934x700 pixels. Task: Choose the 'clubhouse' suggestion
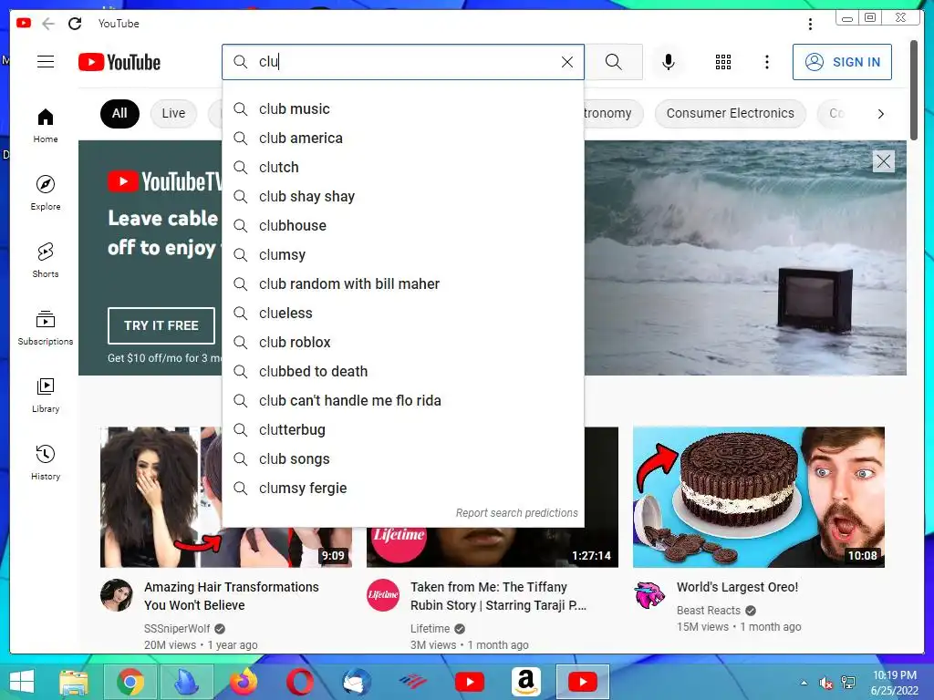pos(402,226)
